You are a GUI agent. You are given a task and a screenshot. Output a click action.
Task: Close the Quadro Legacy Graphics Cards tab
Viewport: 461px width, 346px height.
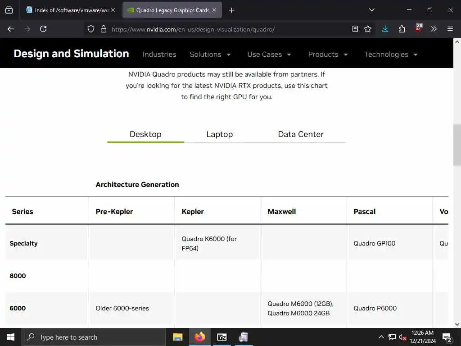pos(214,10)
